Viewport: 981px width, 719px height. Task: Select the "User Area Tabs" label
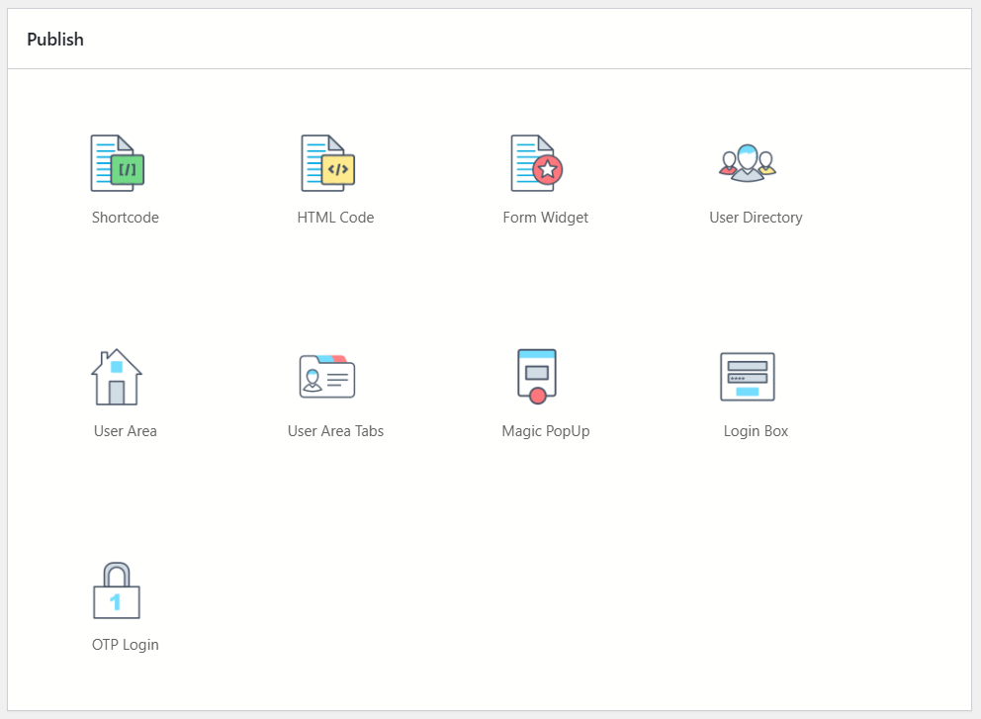point(335,431)
